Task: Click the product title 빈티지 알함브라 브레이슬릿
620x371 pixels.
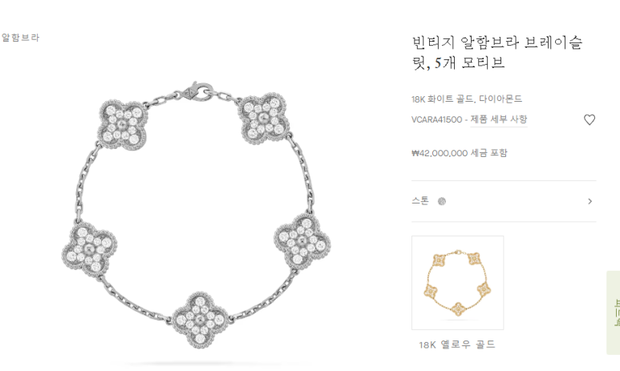Action: pyautogui.click(x=497, y=52)
